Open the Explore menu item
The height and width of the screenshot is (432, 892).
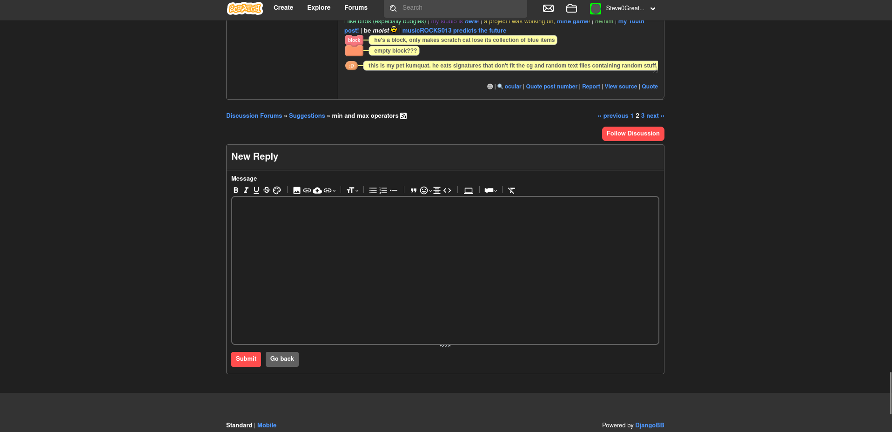(319, 8)
